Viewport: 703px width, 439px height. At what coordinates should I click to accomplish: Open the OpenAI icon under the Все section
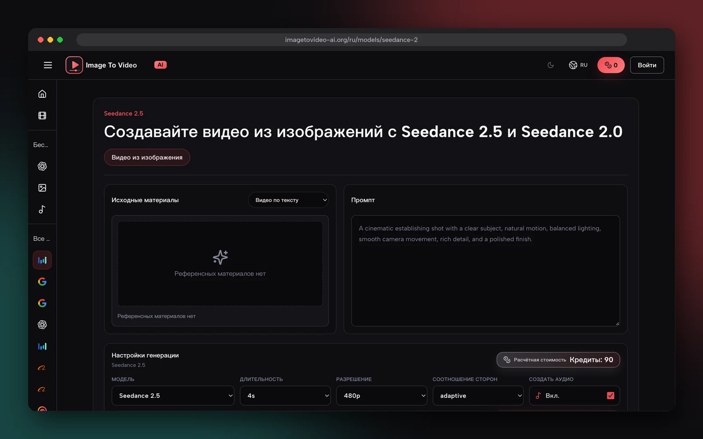[x=42, y=324]
